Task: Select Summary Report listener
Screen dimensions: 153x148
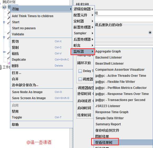Action: click(123, 124)
